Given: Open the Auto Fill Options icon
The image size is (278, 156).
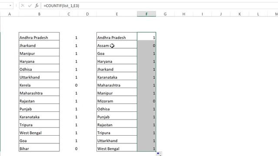Looking at the screenshot, I should (159, 154).
